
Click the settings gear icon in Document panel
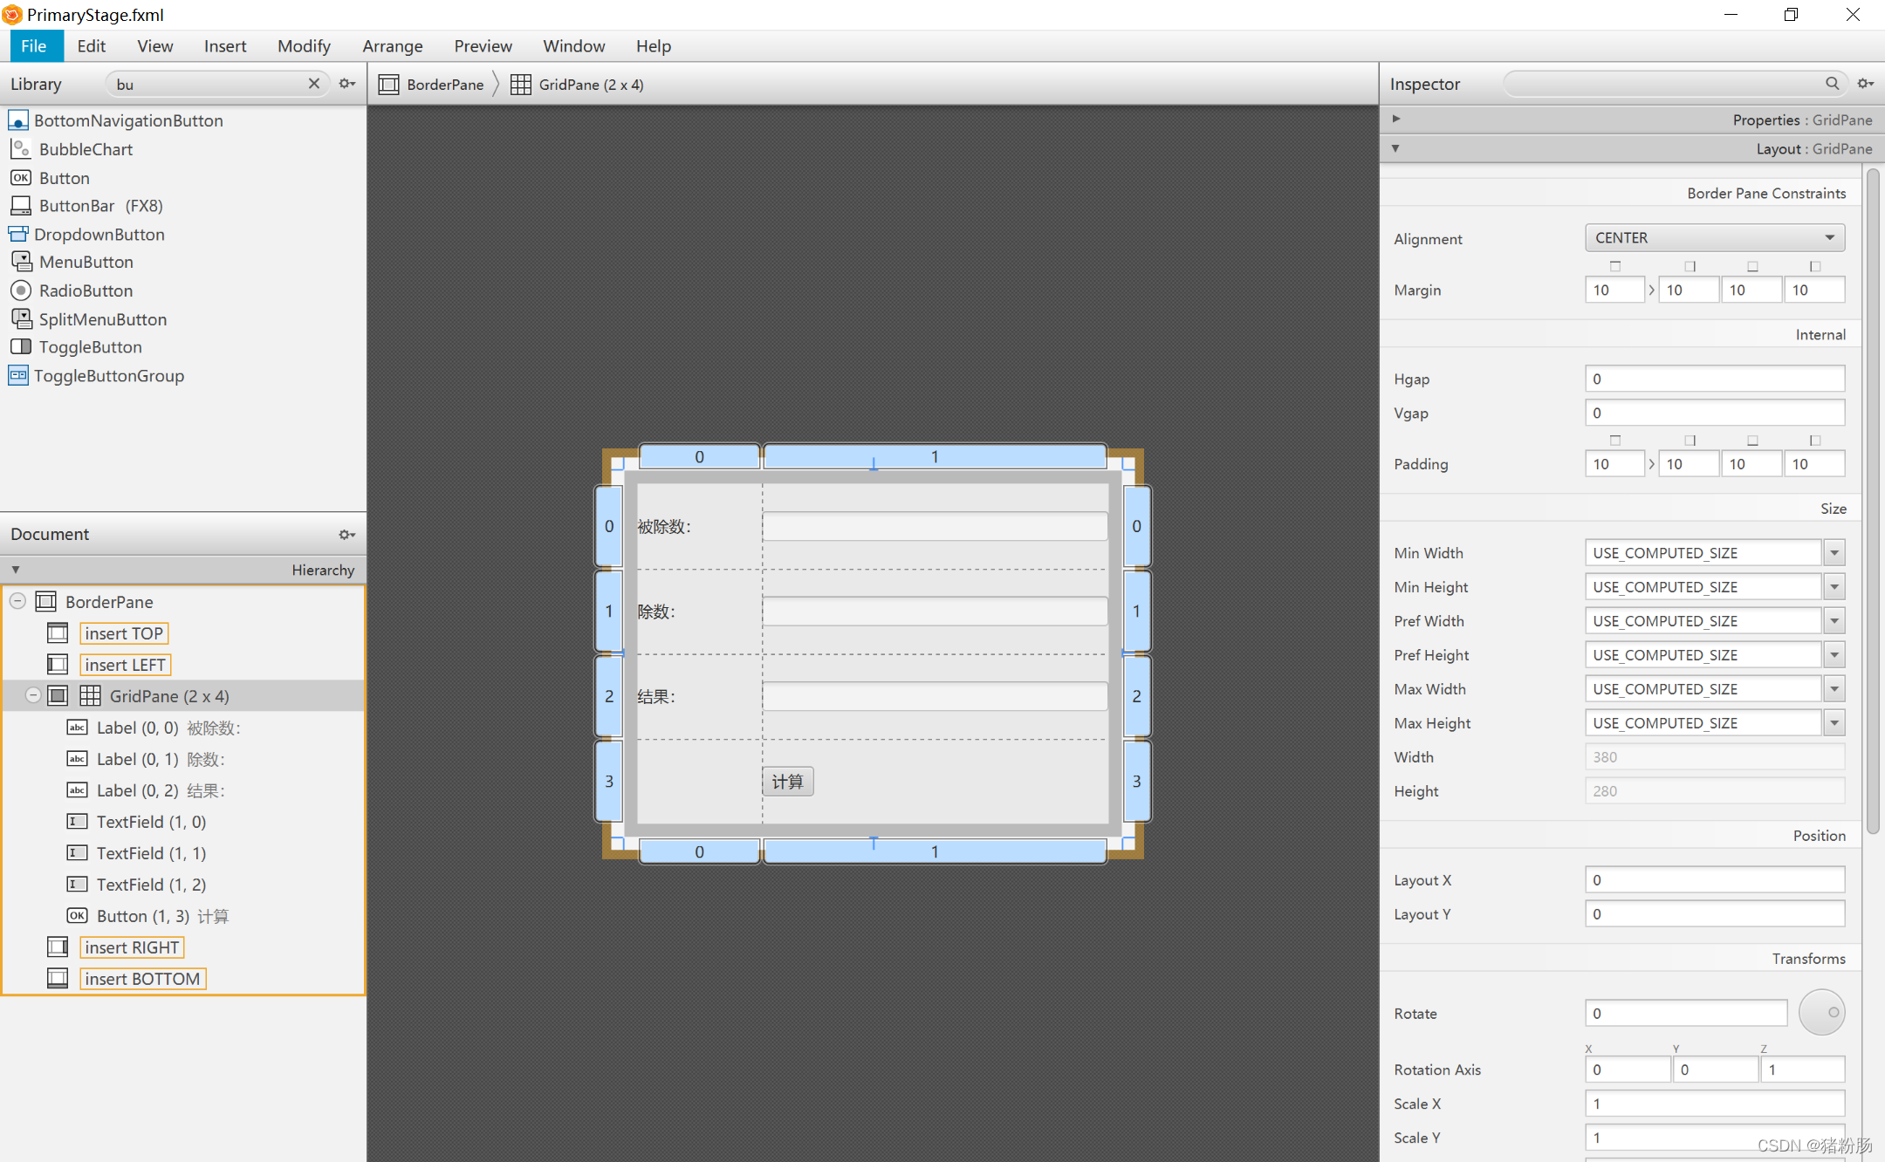pos(346,535)
